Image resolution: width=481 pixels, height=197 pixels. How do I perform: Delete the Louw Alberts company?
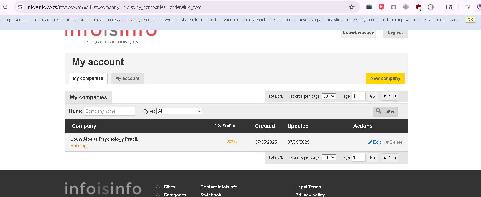point(394,142)
